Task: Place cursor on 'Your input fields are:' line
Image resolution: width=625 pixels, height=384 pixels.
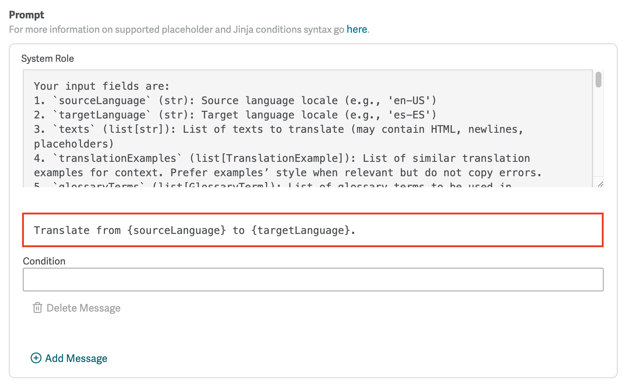Action: pos(102,86)
